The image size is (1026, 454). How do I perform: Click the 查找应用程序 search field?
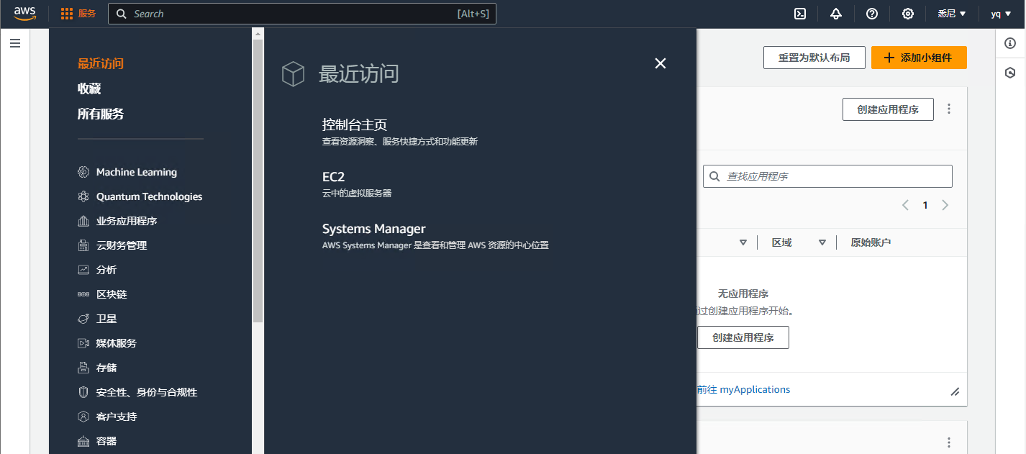827,176
